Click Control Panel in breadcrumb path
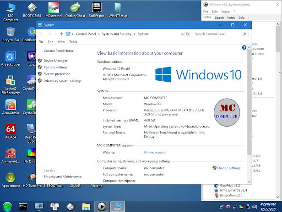The height and width of the screenshot is (212, 282). [86, 34]
